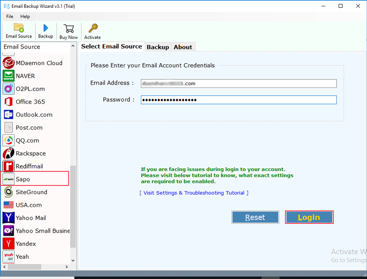Select the Outlook.com text entry
The height and width of the screenshot is (279, 367).
tap(34, 115)
